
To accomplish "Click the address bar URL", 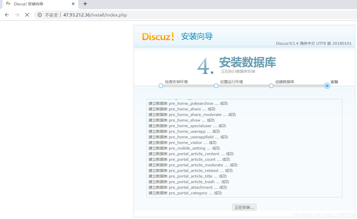I will (95, 15).
